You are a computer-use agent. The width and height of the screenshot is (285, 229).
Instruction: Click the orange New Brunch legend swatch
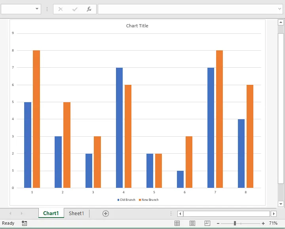(x=140, y=200)
